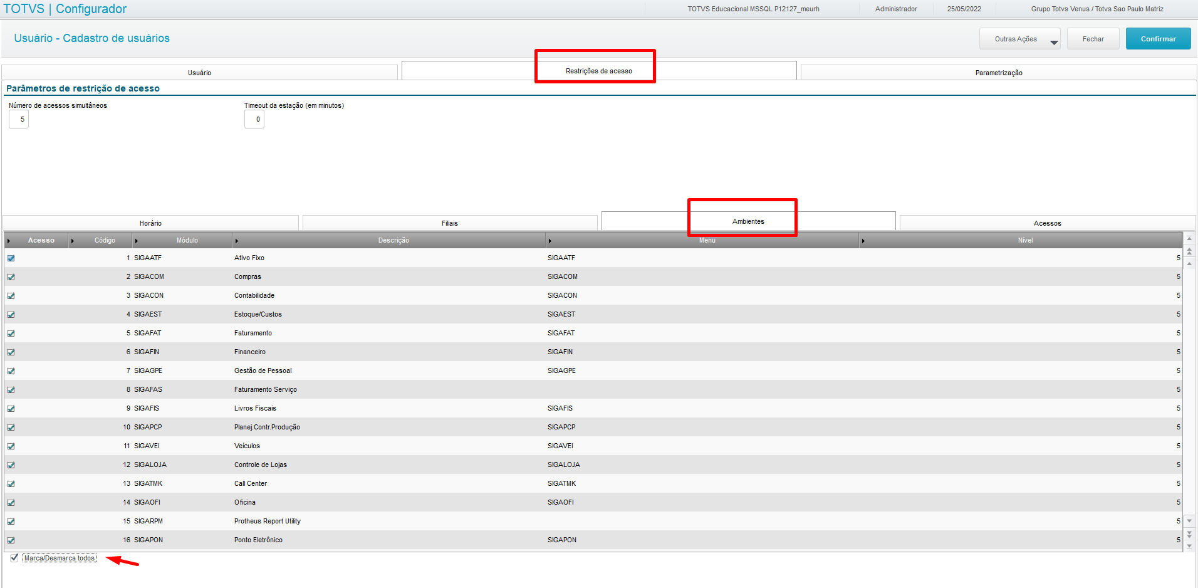Screen dimensions: 1198x588
Task: Select the Gestão de Pessoal description cell
Action: point(263,370)
